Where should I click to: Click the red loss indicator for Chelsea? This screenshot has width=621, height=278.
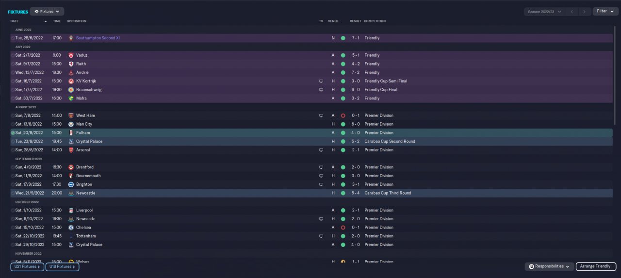coord(343,227)
